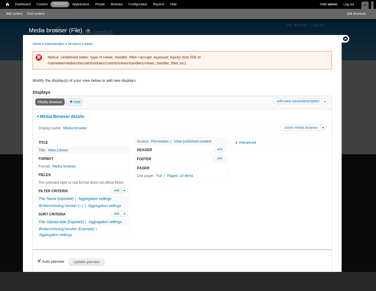Close the Views overlay with the X icon
This screenshot has height=291, width=376.
345,39
